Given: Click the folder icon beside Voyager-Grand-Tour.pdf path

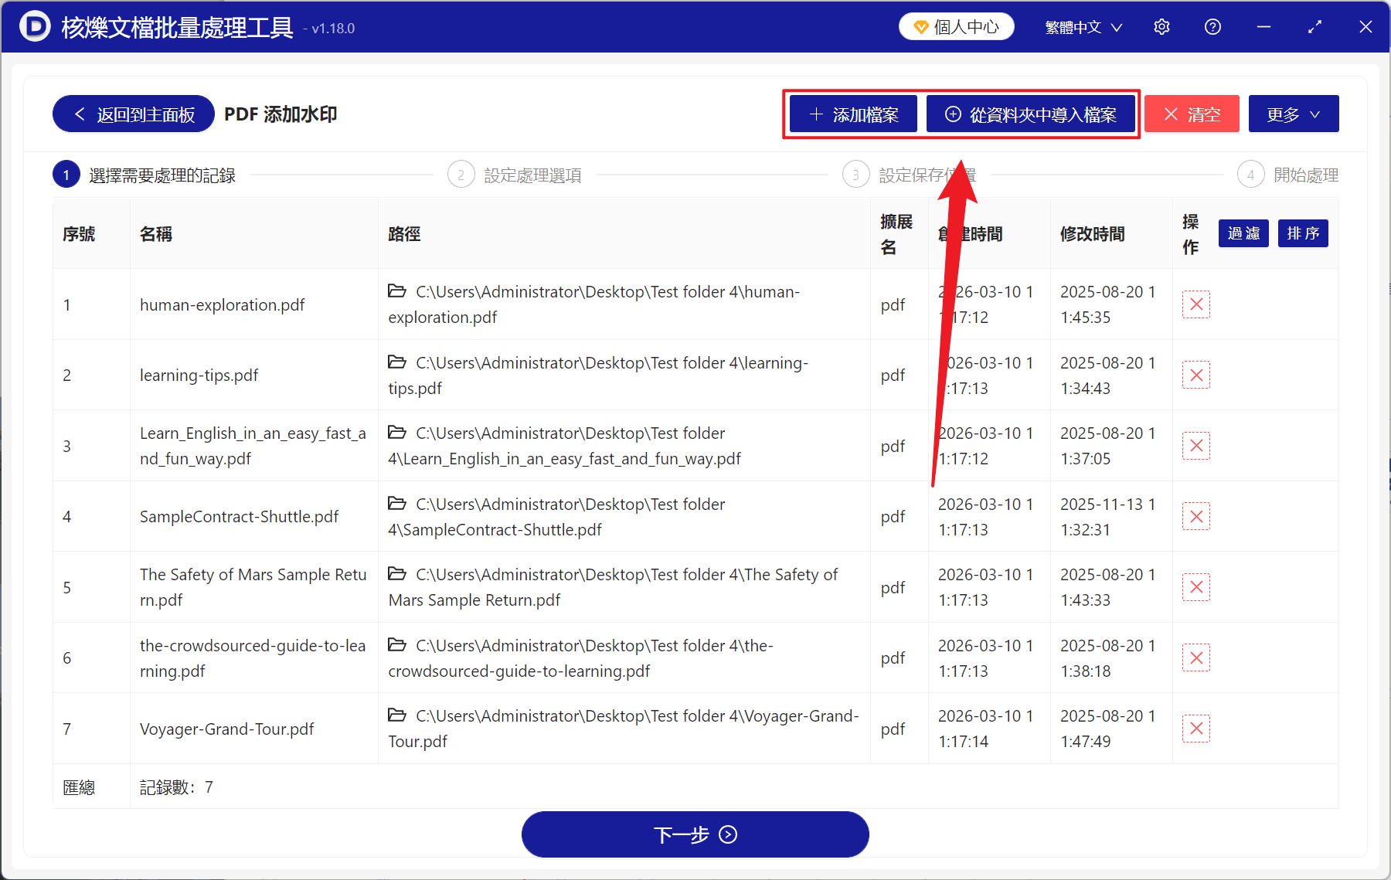Looking at the screenshot, I should pos(398,715).
